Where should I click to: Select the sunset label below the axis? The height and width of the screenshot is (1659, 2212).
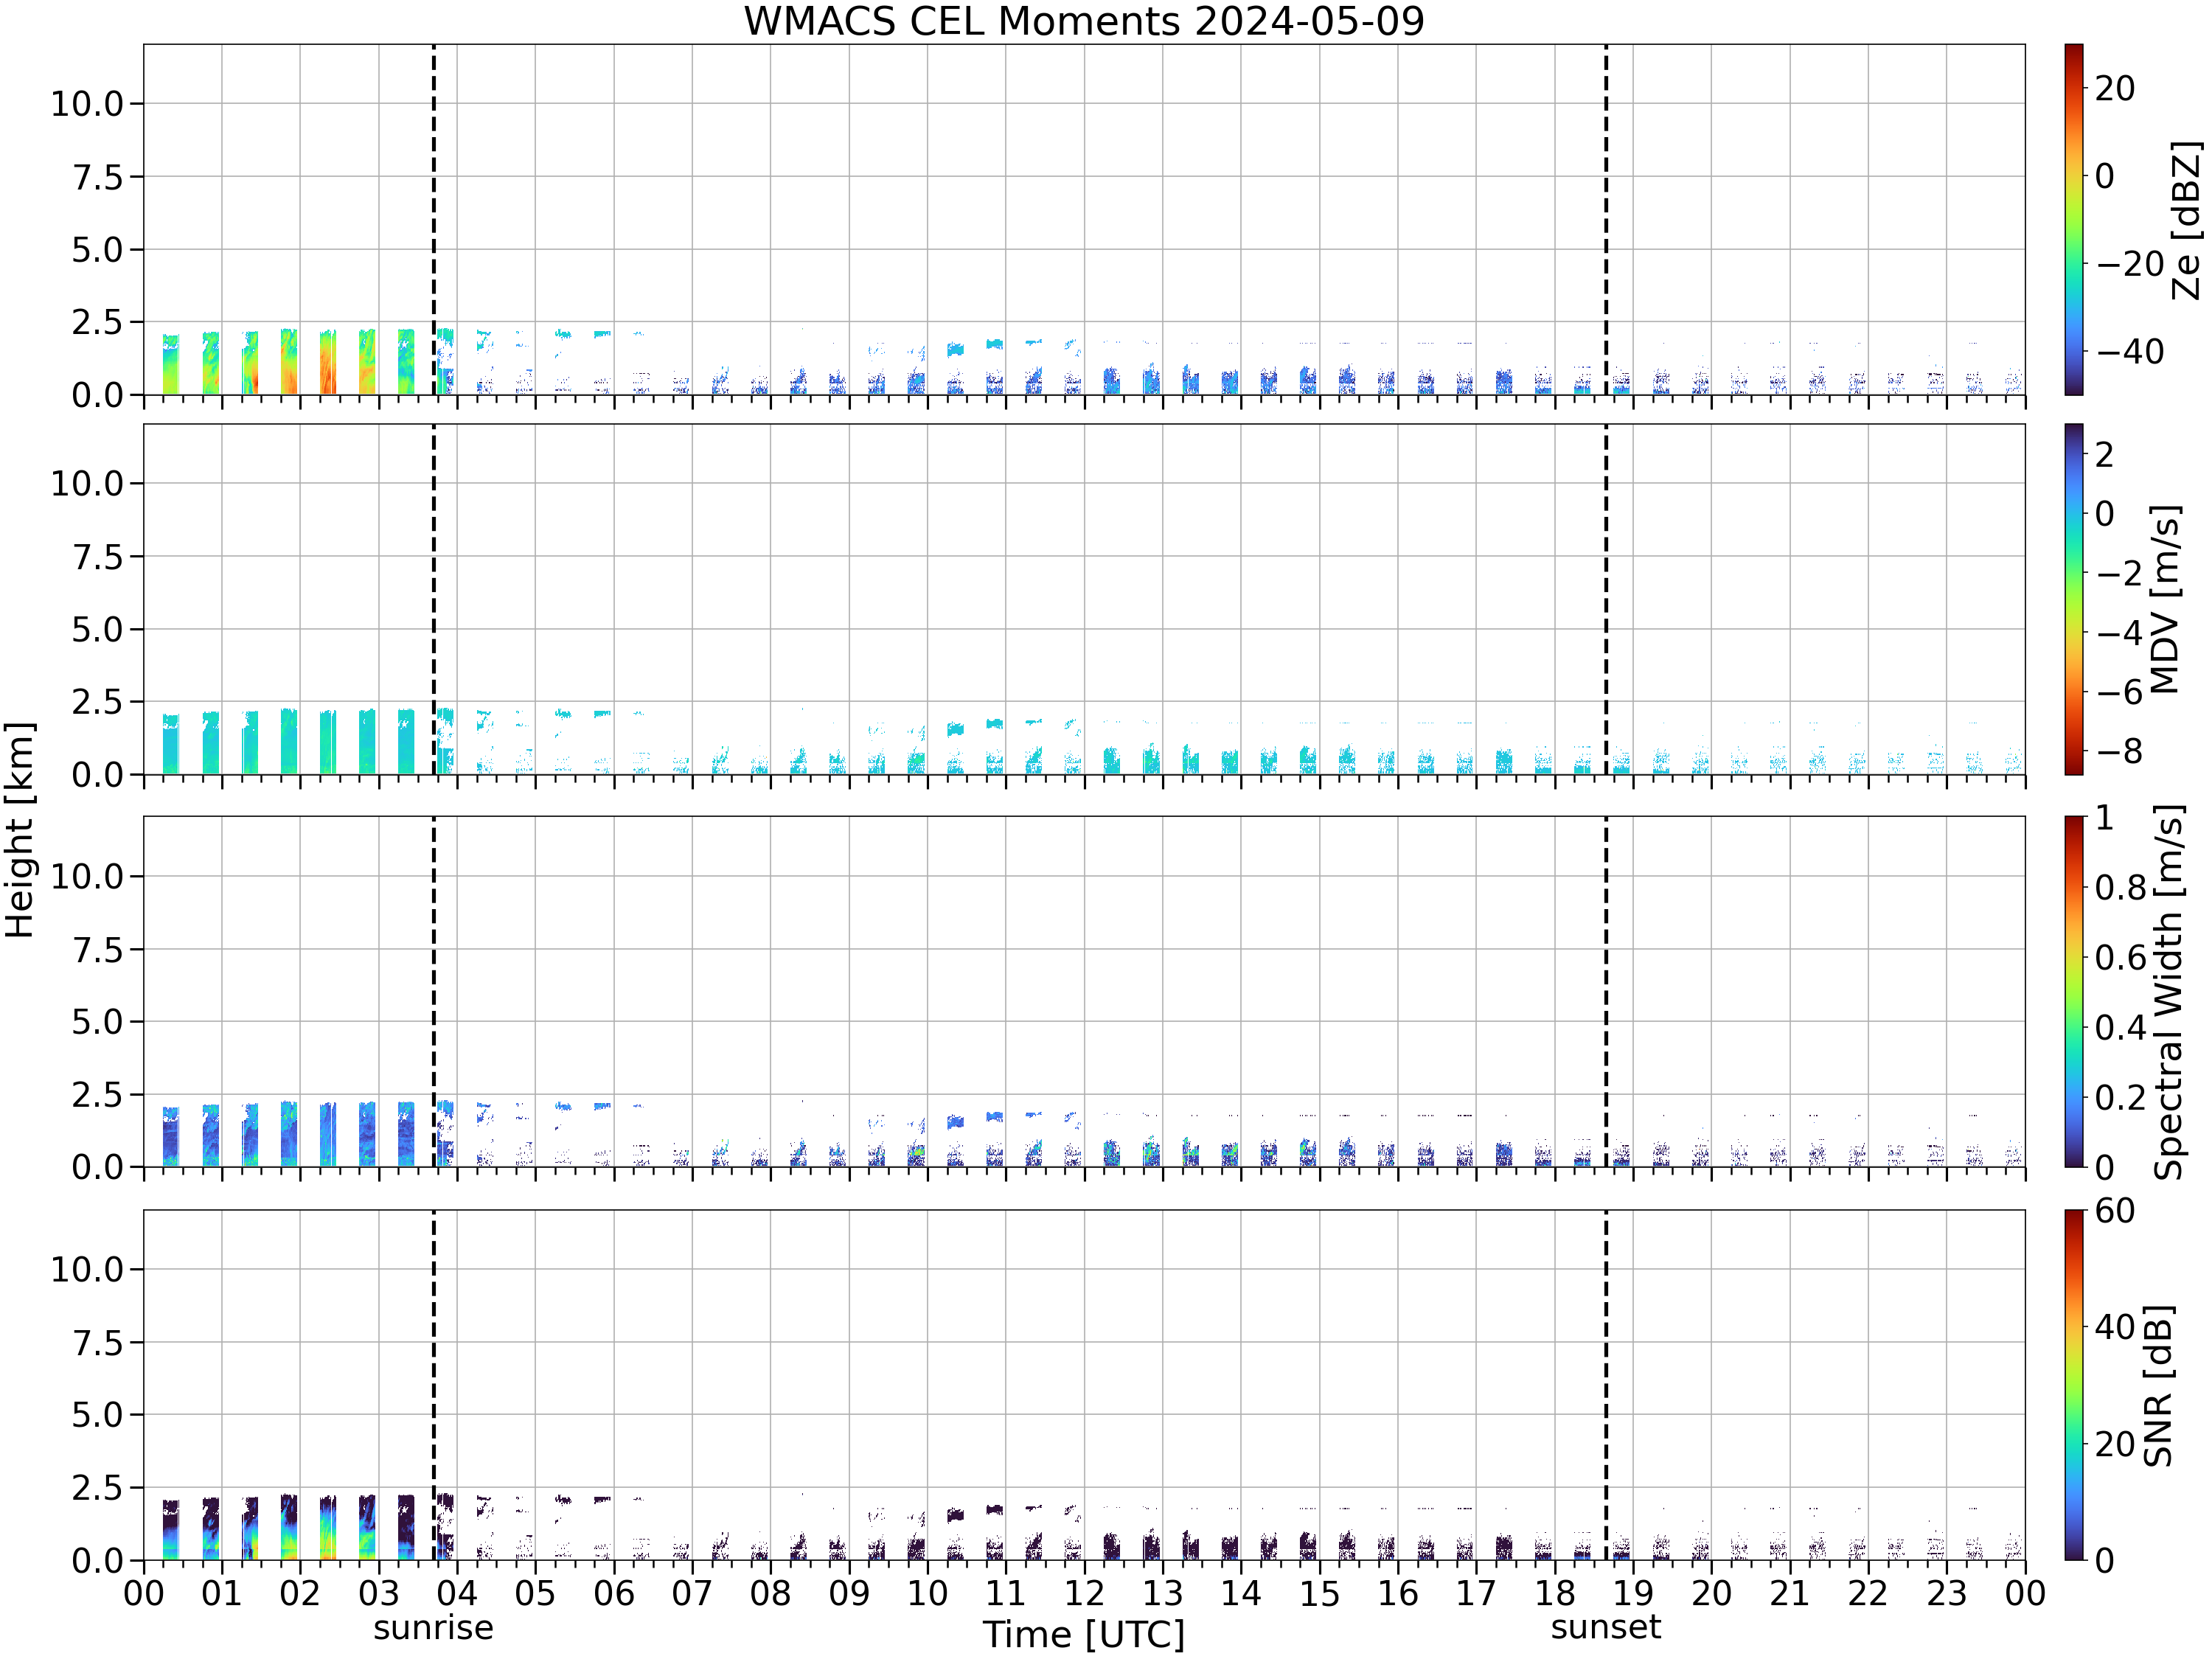1605,1627
